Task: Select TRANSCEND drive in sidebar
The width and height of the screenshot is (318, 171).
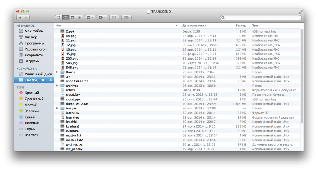Action: pos(34,80)
